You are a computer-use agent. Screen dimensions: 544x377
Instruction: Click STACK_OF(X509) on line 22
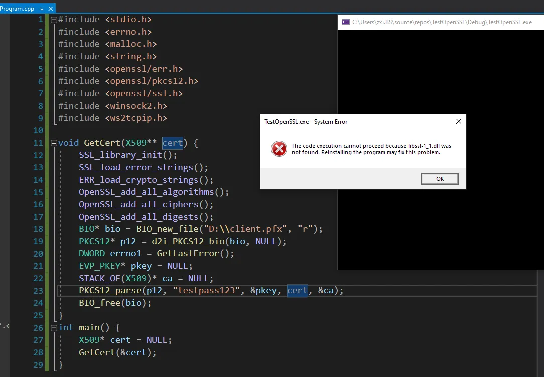point(115,278)
